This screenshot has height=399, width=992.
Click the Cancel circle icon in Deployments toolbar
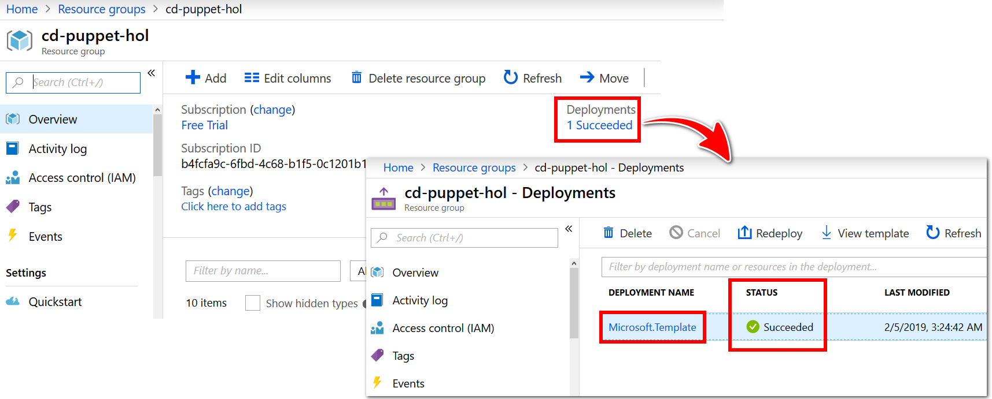[x=676, y=233]
